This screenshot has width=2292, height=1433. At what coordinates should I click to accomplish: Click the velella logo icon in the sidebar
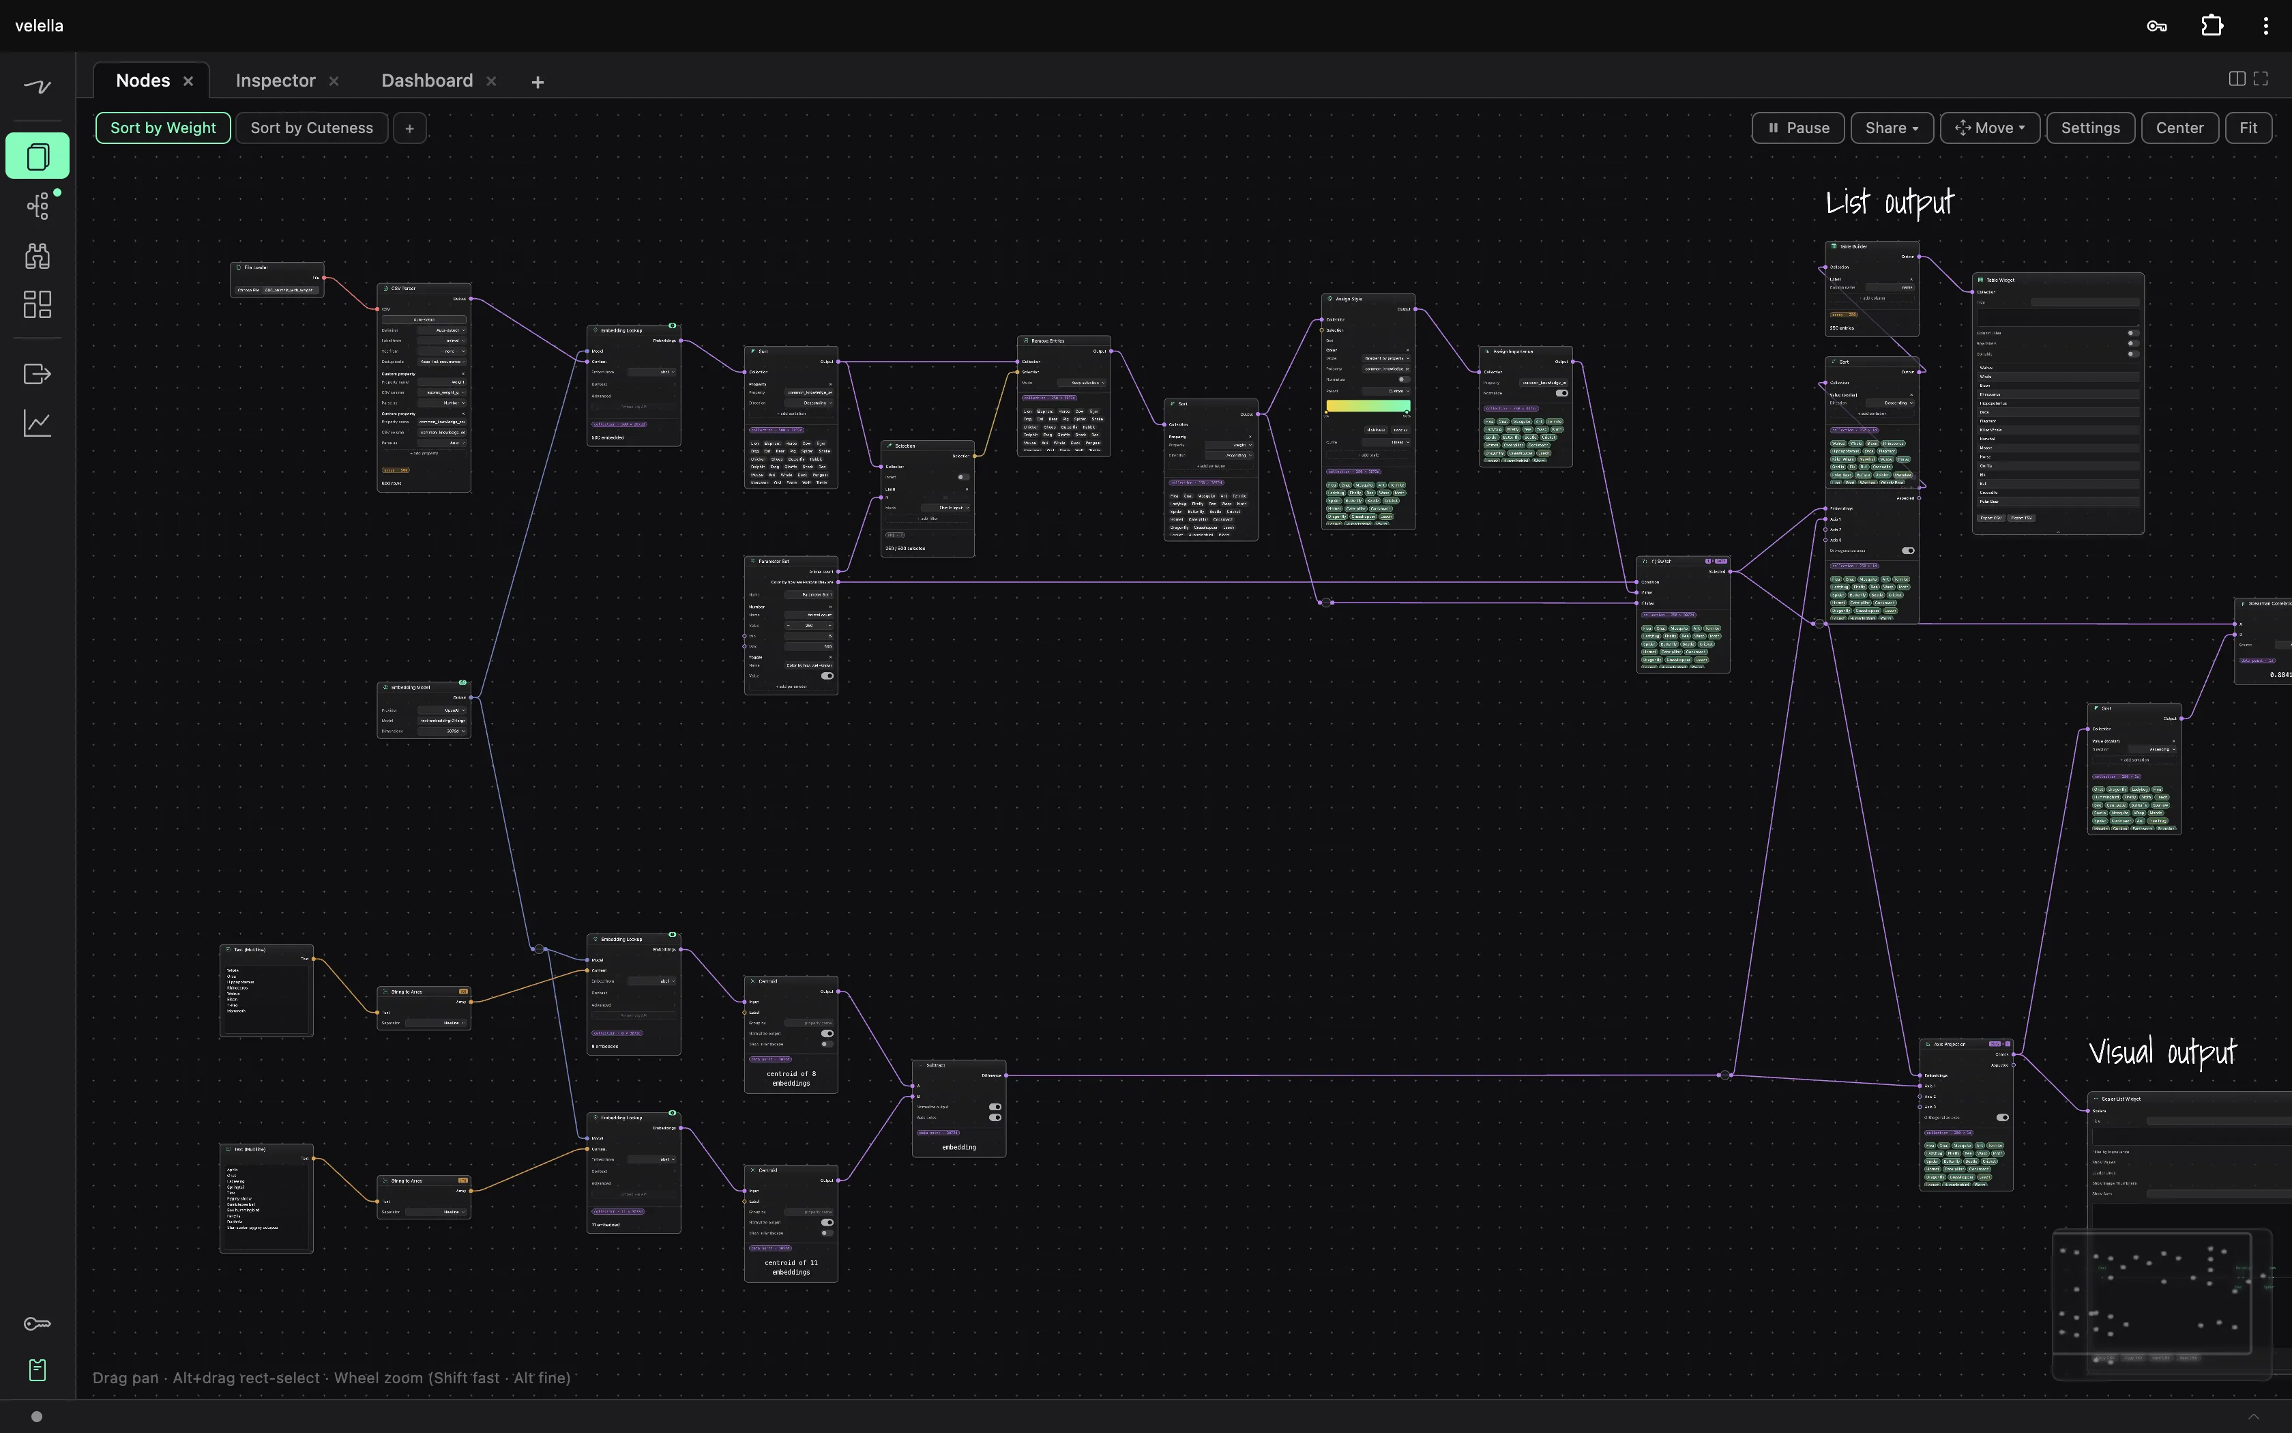38,86
